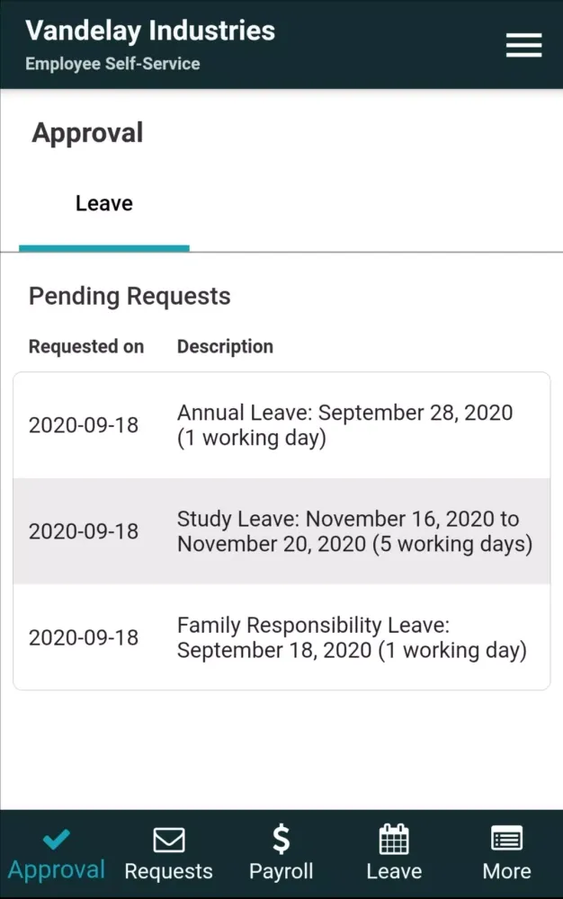Tap the Approval label in bottom navigation
Screen dimensions: 563x899
(x=57, y=870)
